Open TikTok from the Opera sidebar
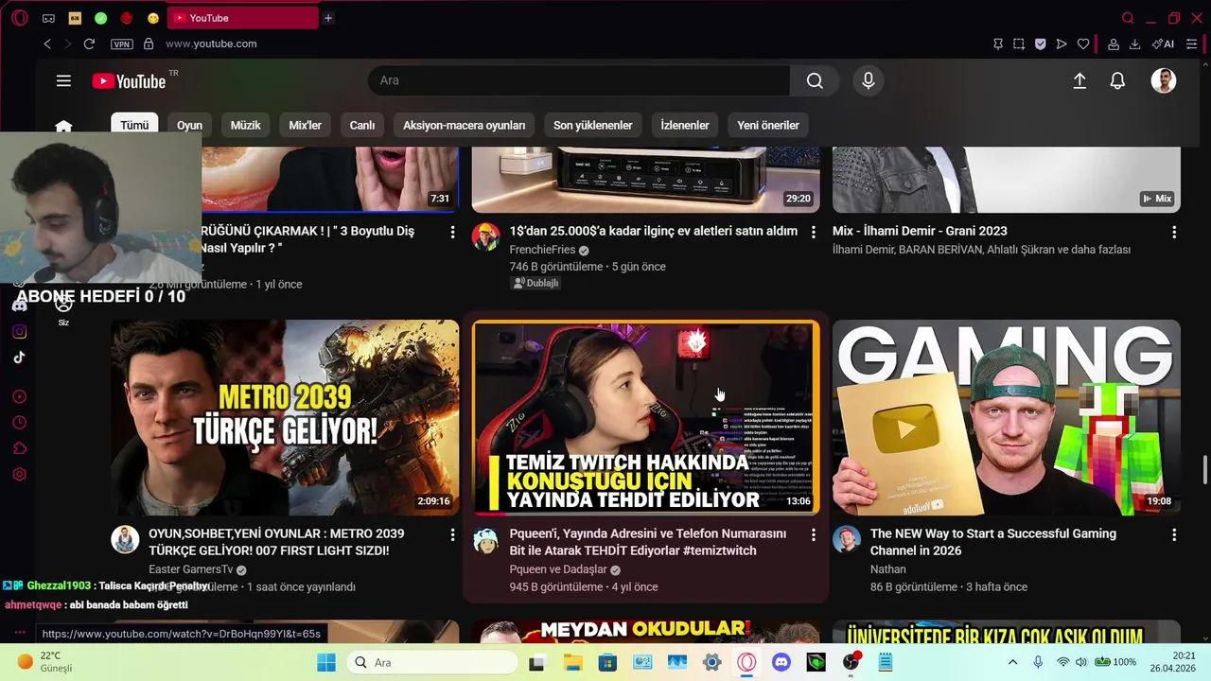 point(19,358)
